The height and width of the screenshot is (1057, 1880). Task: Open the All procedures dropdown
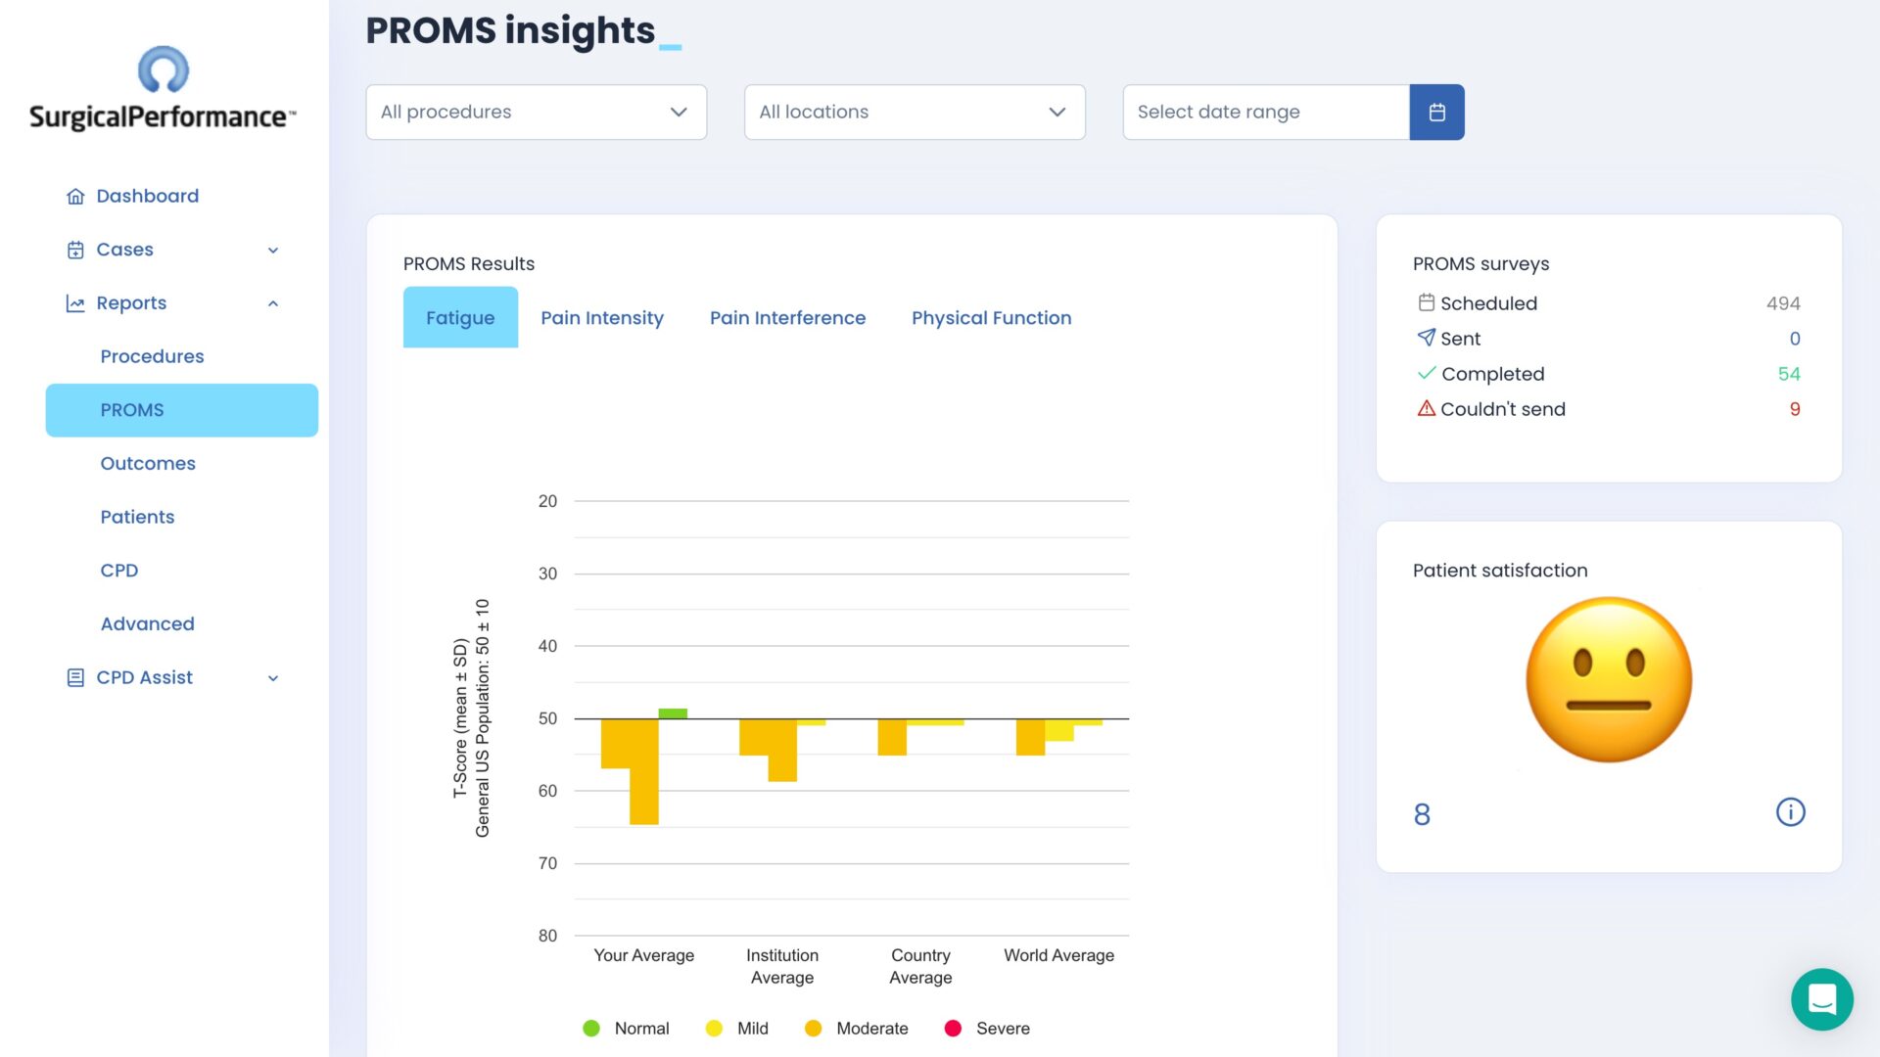pos(536,112)
